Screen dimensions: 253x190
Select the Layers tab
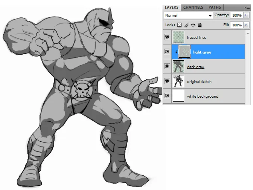(172, 8)
